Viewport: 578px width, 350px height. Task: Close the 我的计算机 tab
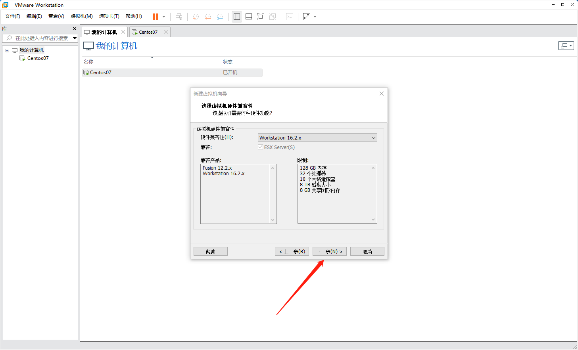[x=123, y=32]
